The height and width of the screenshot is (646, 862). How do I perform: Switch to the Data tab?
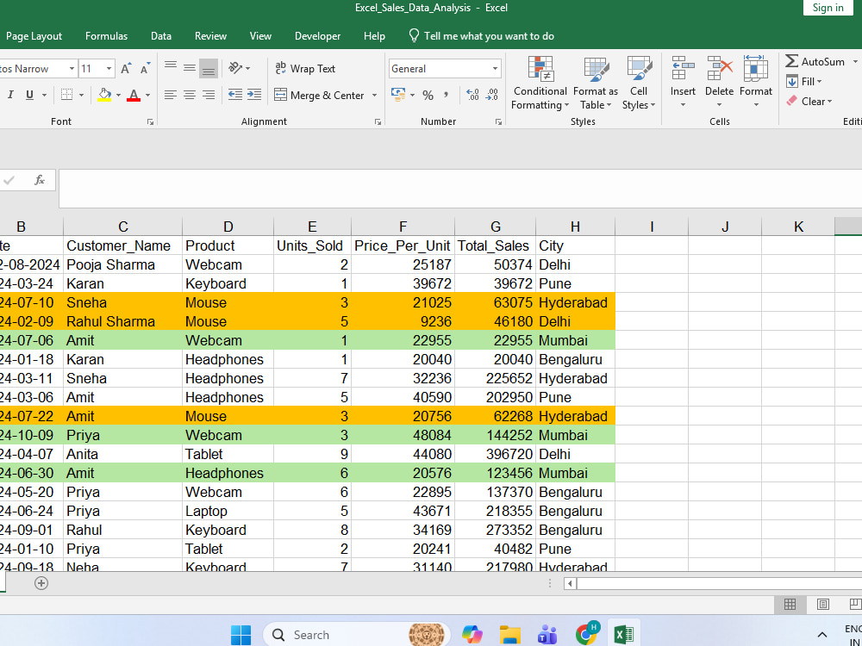tap(161, 36)
